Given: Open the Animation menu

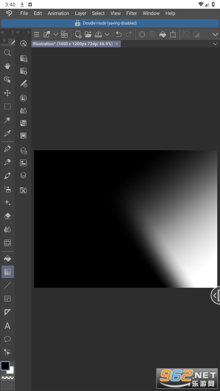Looking at the screenshot, I should 58,13.
